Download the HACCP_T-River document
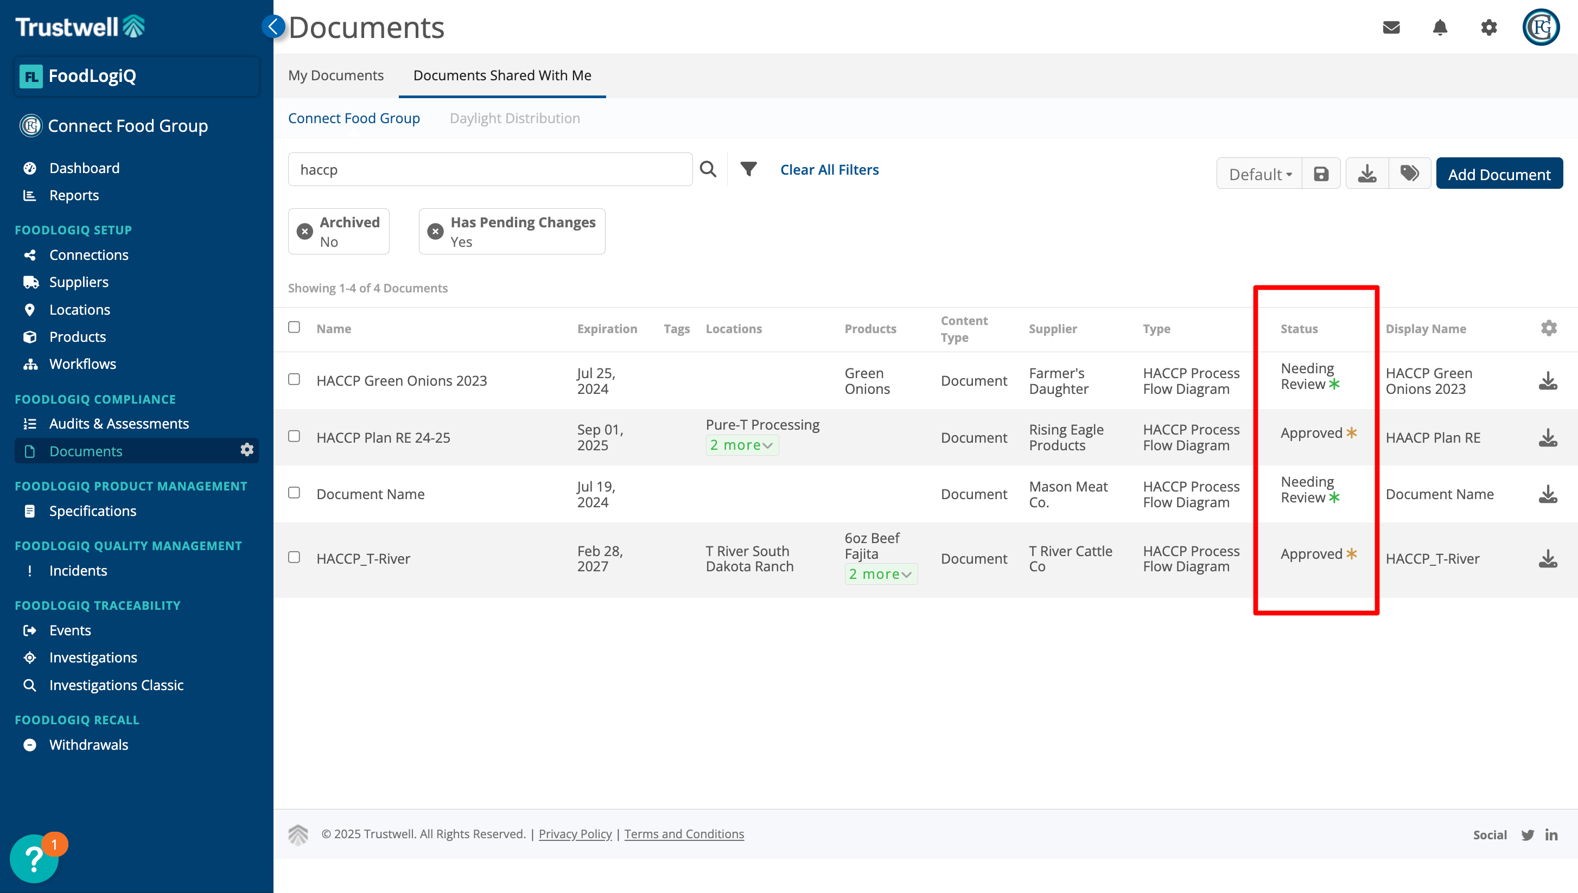The width and height of the screenshot is (1578, 893). (1548, 559)
